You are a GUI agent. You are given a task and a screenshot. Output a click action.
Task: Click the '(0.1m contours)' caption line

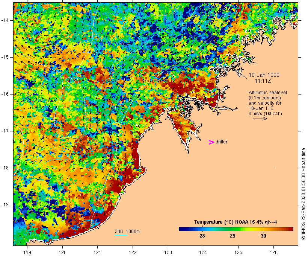click(265, 98)
